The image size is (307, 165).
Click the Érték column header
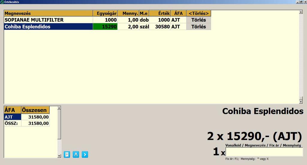click(160, 13)
